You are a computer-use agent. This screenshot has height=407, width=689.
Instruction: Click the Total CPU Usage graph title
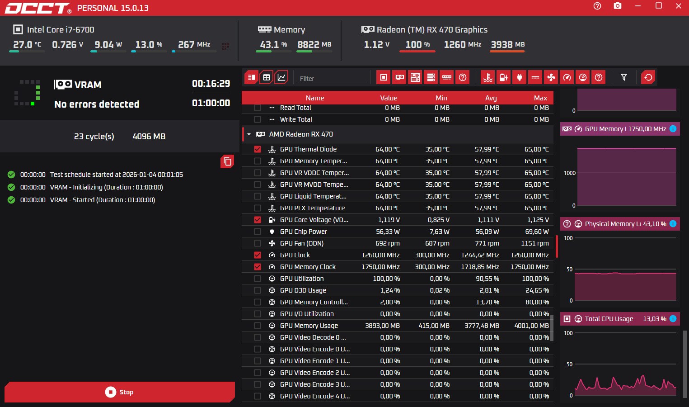point(609,319)
